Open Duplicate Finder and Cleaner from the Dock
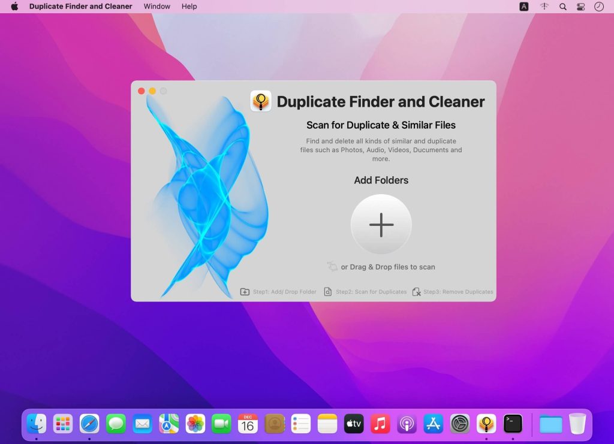 486,424
